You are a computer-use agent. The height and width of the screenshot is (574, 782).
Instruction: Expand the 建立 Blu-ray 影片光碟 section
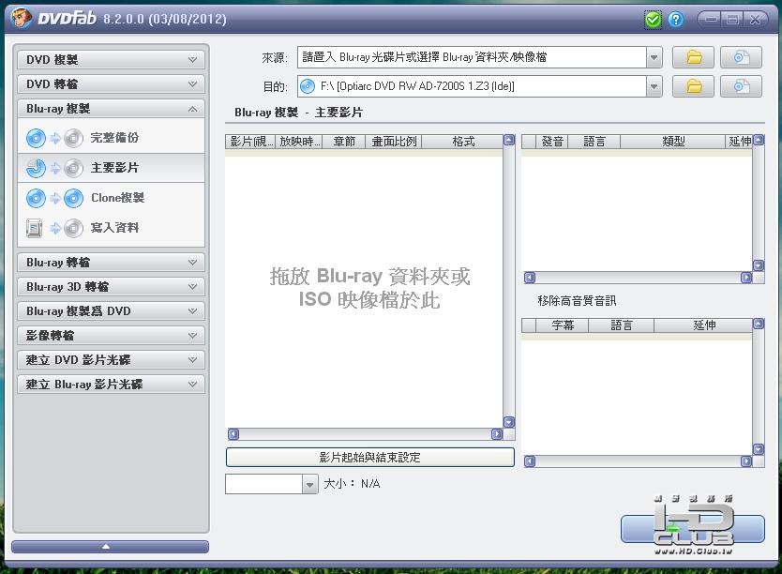[x=112, y=384]
